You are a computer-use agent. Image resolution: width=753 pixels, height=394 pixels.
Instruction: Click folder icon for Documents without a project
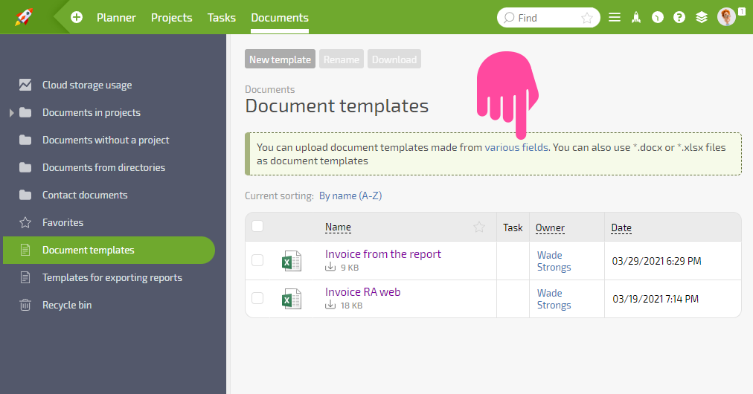pos(25,141)
